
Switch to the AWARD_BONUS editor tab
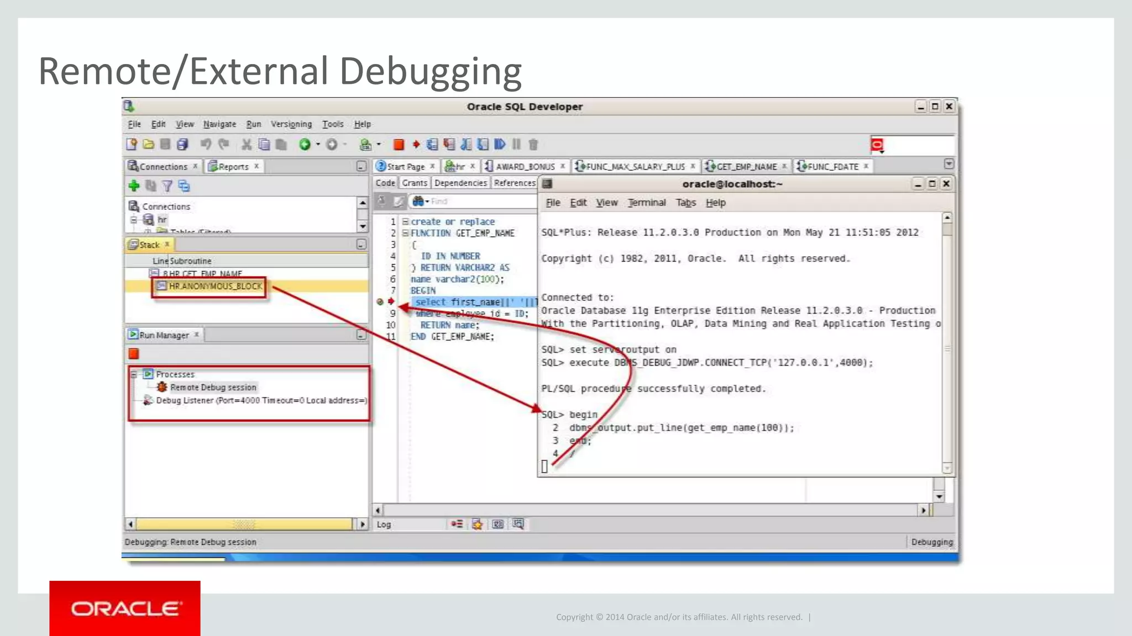[525, 166]
